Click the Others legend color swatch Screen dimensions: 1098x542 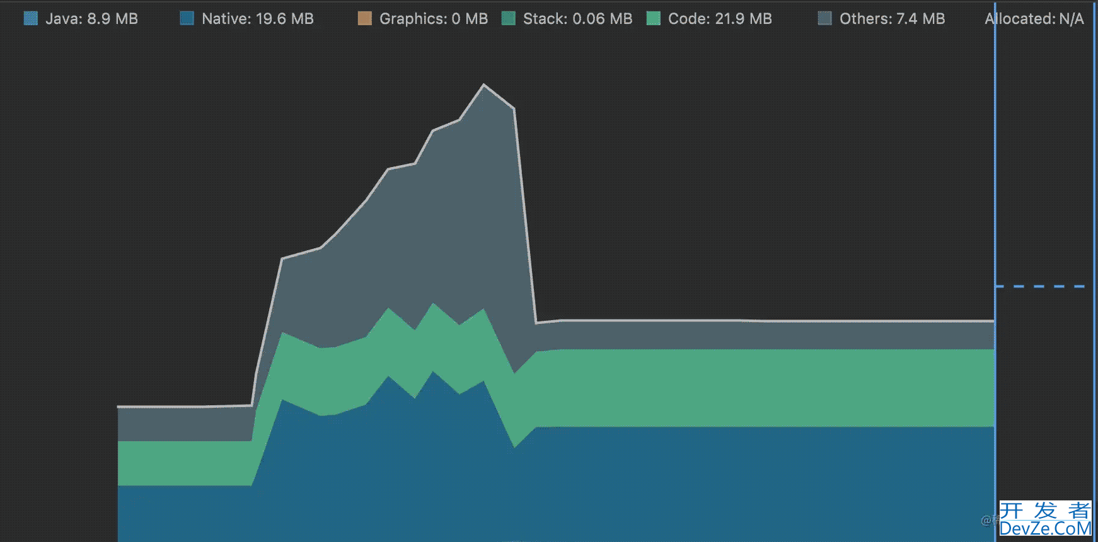824,19
